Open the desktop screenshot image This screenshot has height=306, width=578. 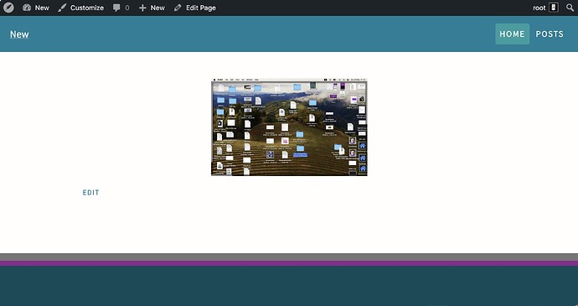coord(289,127)
